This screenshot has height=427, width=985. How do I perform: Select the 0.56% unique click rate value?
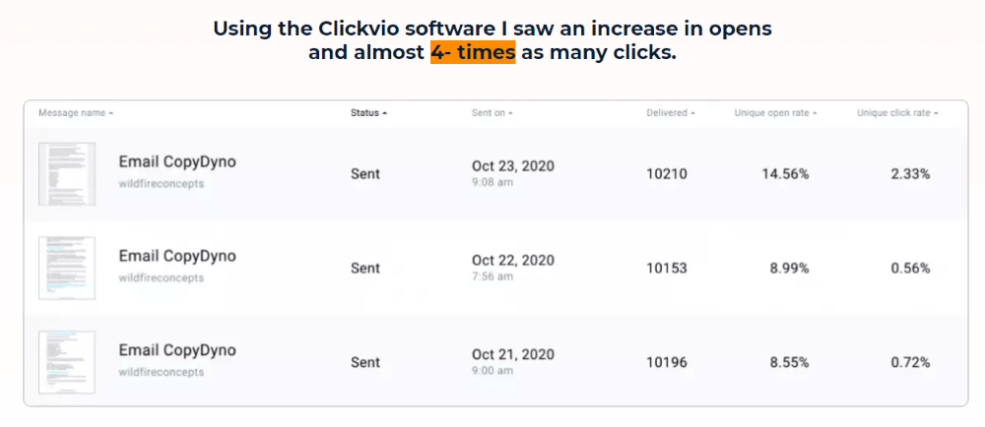[910, 269]
